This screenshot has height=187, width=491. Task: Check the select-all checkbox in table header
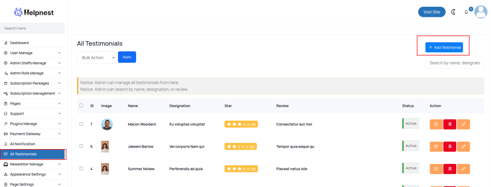tap(82, 105)
